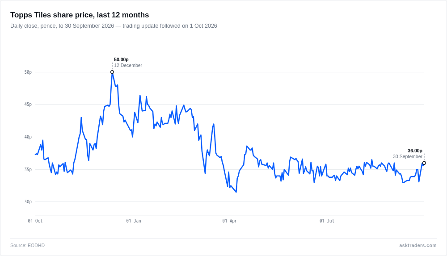The width and height of the screenshot is (447, 256).
Task: Click the '30 September' annotation date
Action: [x=408, y=156]
